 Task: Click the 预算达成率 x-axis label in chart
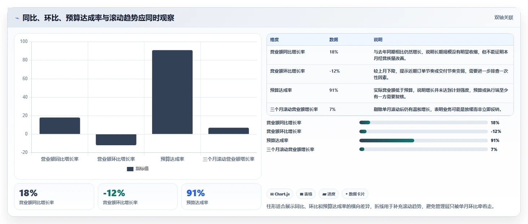[172, 159]
